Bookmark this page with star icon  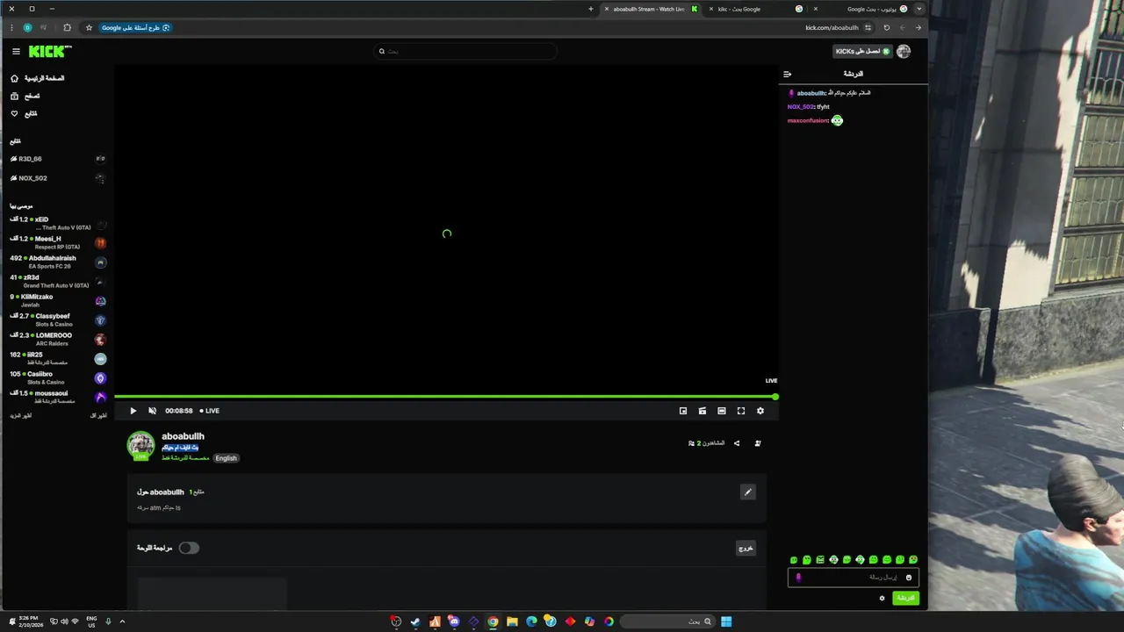pyautogui.click(x=89, y=28)
